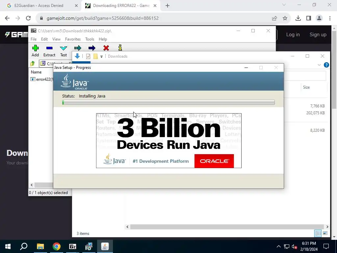Open a new browser tab

coord(168,6)
